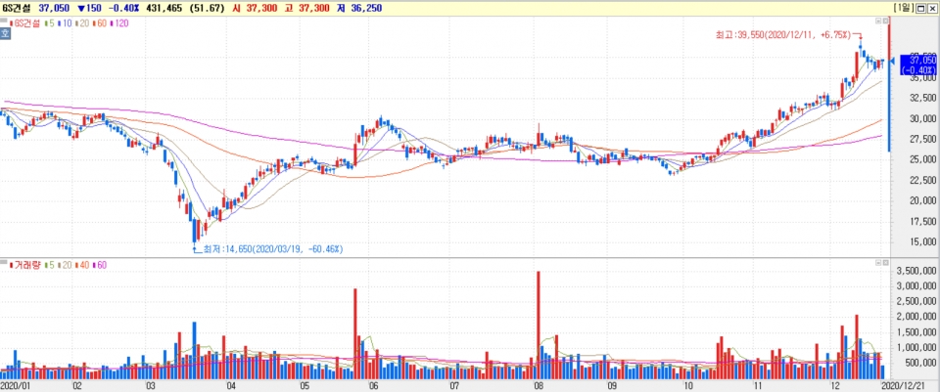Viewport: 940px width, 392px height.
Task: Click the grey handle beside GS건설 legend
Action: click(4, 22)
